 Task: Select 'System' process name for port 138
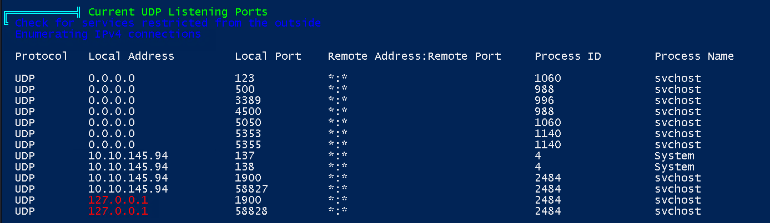coord(674,167)
